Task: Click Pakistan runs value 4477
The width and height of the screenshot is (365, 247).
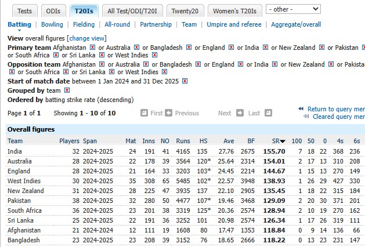Action: click(x=183, y=201)
